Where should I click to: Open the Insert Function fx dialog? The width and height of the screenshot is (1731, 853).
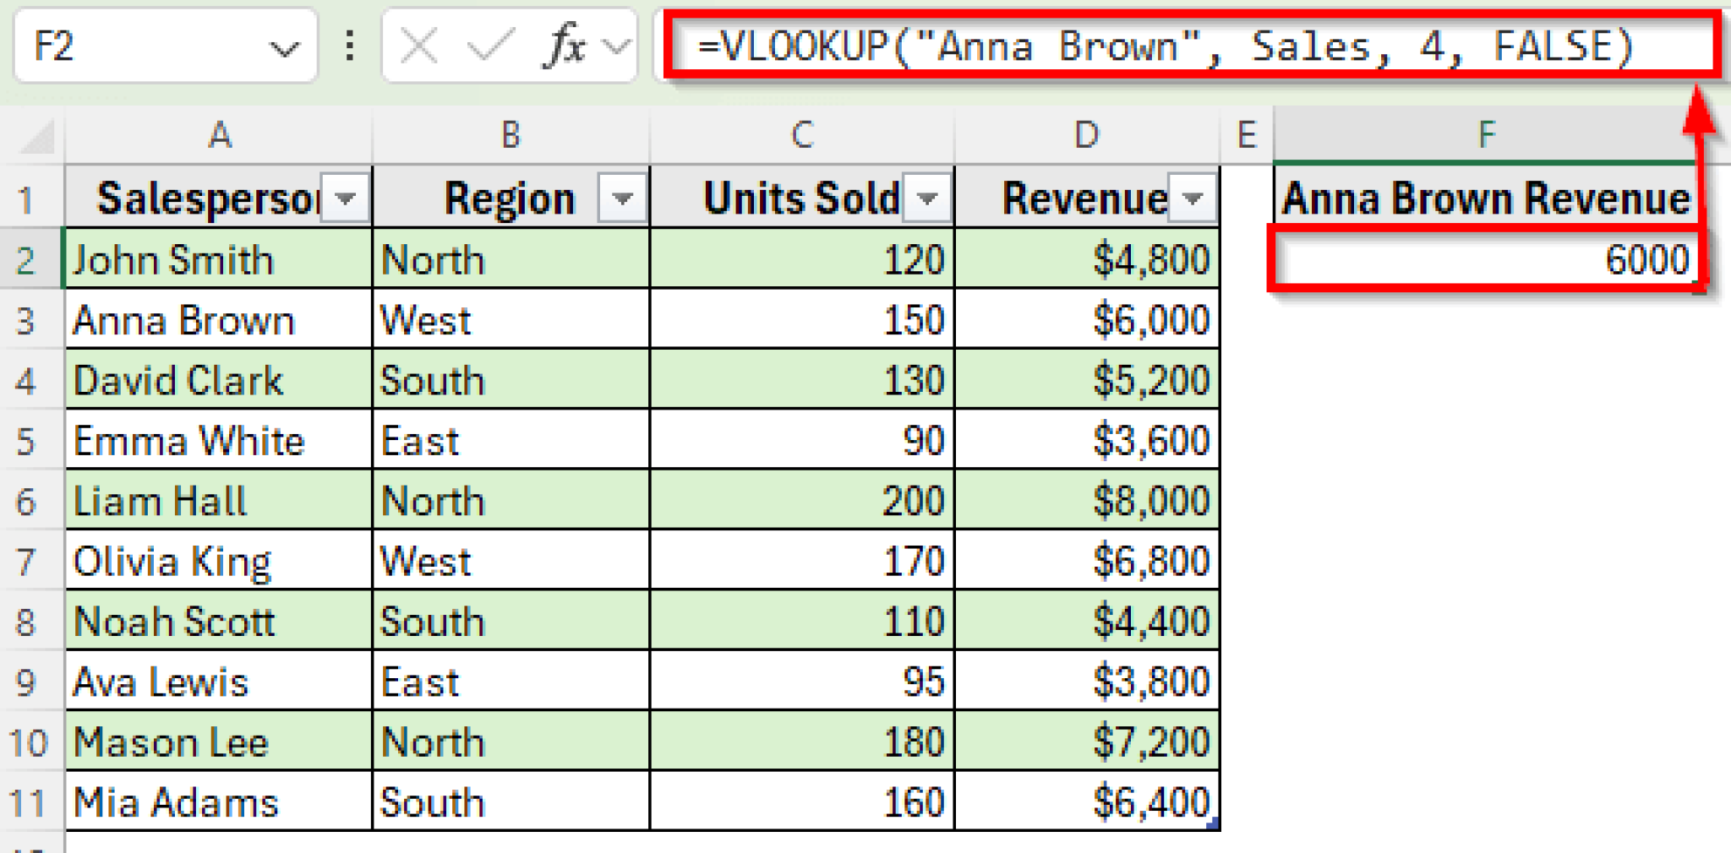(565, 46)
